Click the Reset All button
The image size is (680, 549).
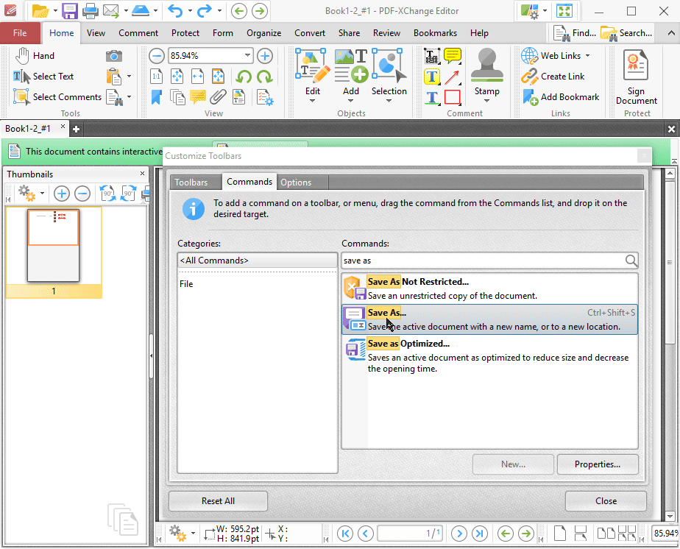point(217,501)
